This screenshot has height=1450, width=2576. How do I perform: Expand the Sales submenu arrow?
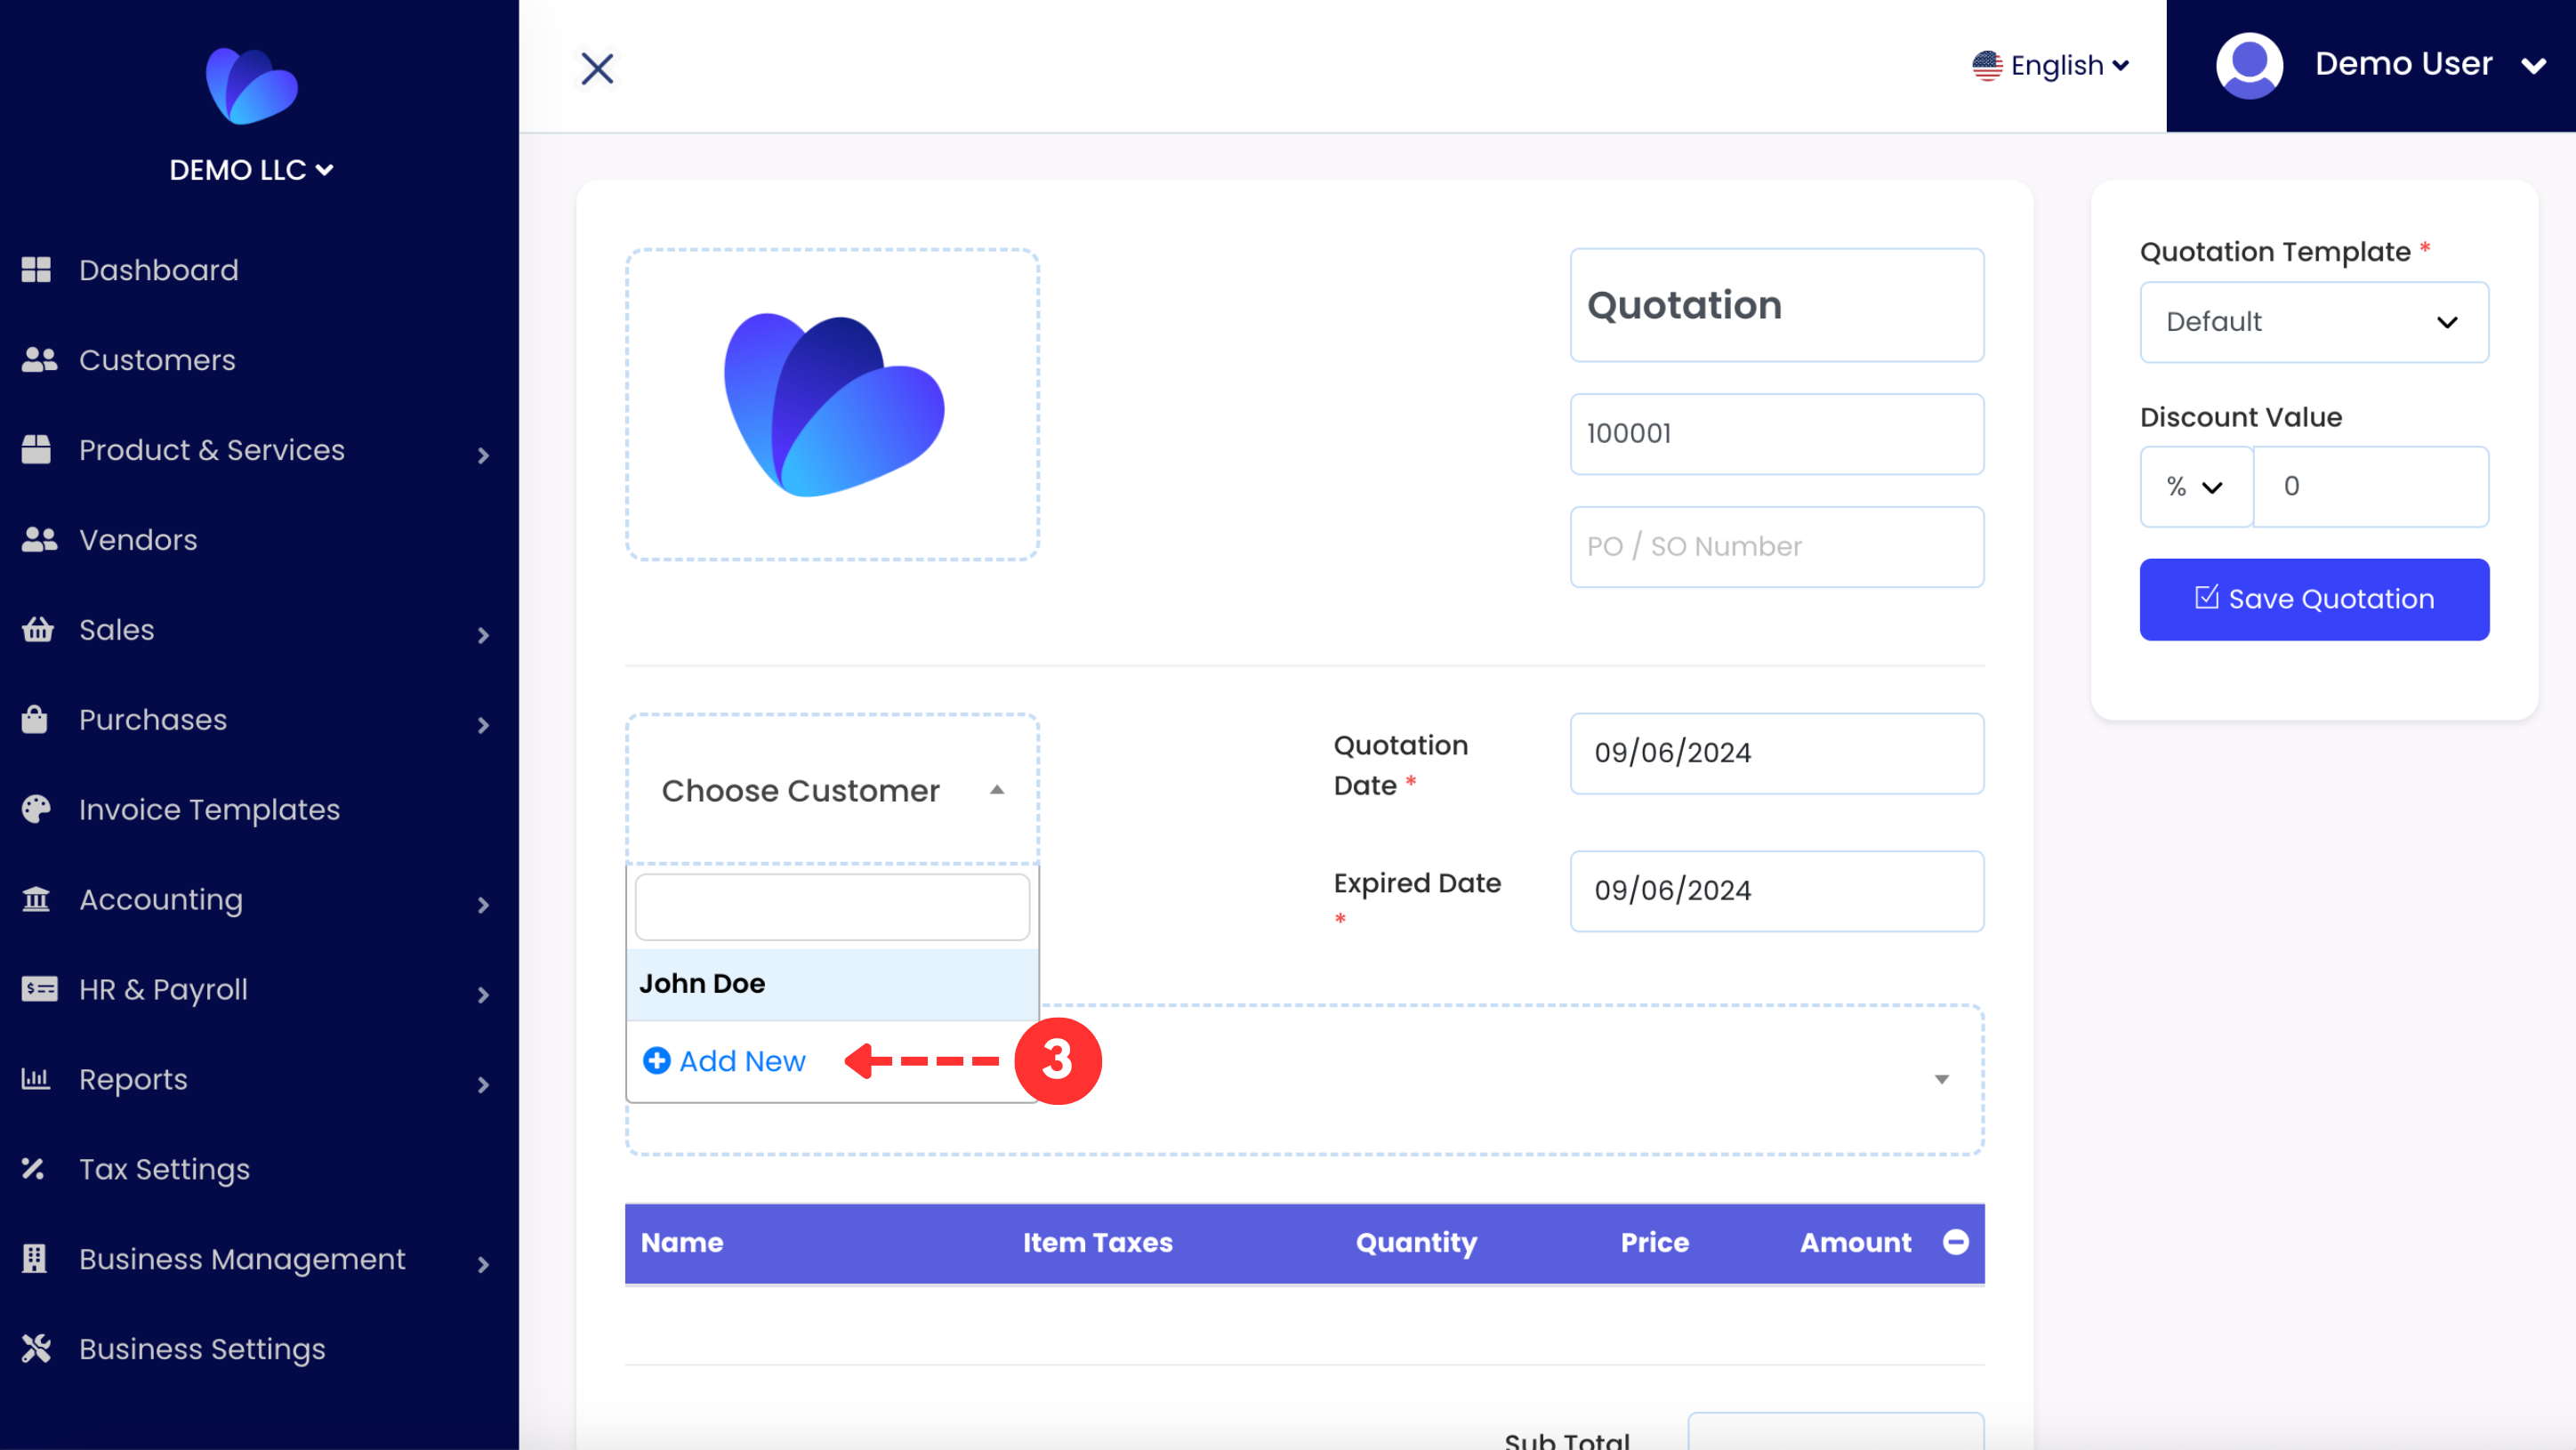pos(483,636)
